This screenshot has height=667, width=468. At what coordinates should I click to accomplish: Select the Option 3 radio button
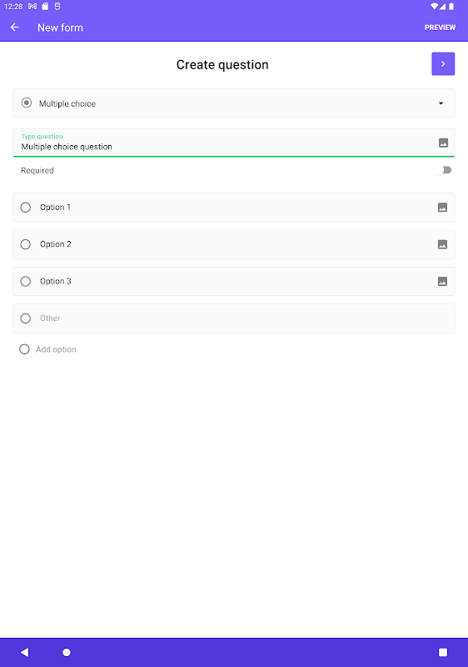click(x=26, y=282)
